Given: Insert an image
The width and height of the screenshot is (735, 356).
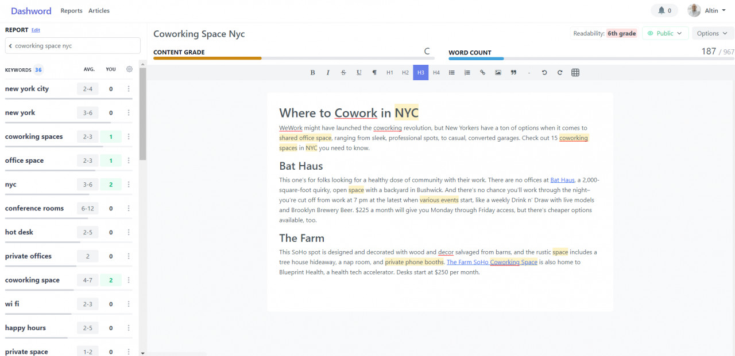Looking at the screenshot, I should tap(498, 73).
